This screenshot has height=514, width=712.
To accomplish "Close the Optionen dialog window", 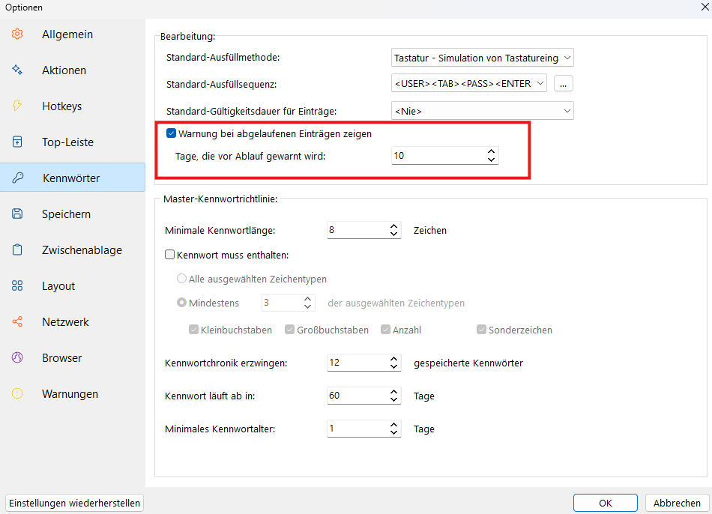I will (705, 6).
